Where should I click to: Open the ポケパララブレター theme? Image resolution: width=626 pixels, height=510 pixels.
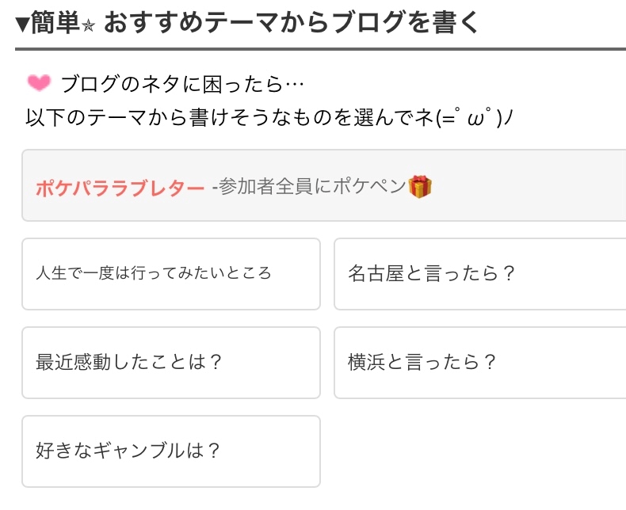coord(120,188)
